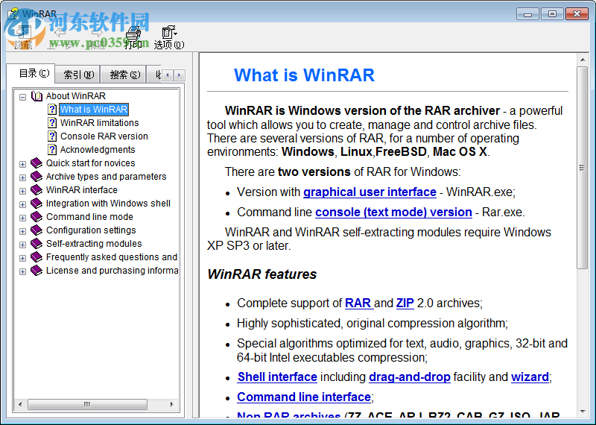
Task: Click the book icon for Command line mode
Action: 37,216
